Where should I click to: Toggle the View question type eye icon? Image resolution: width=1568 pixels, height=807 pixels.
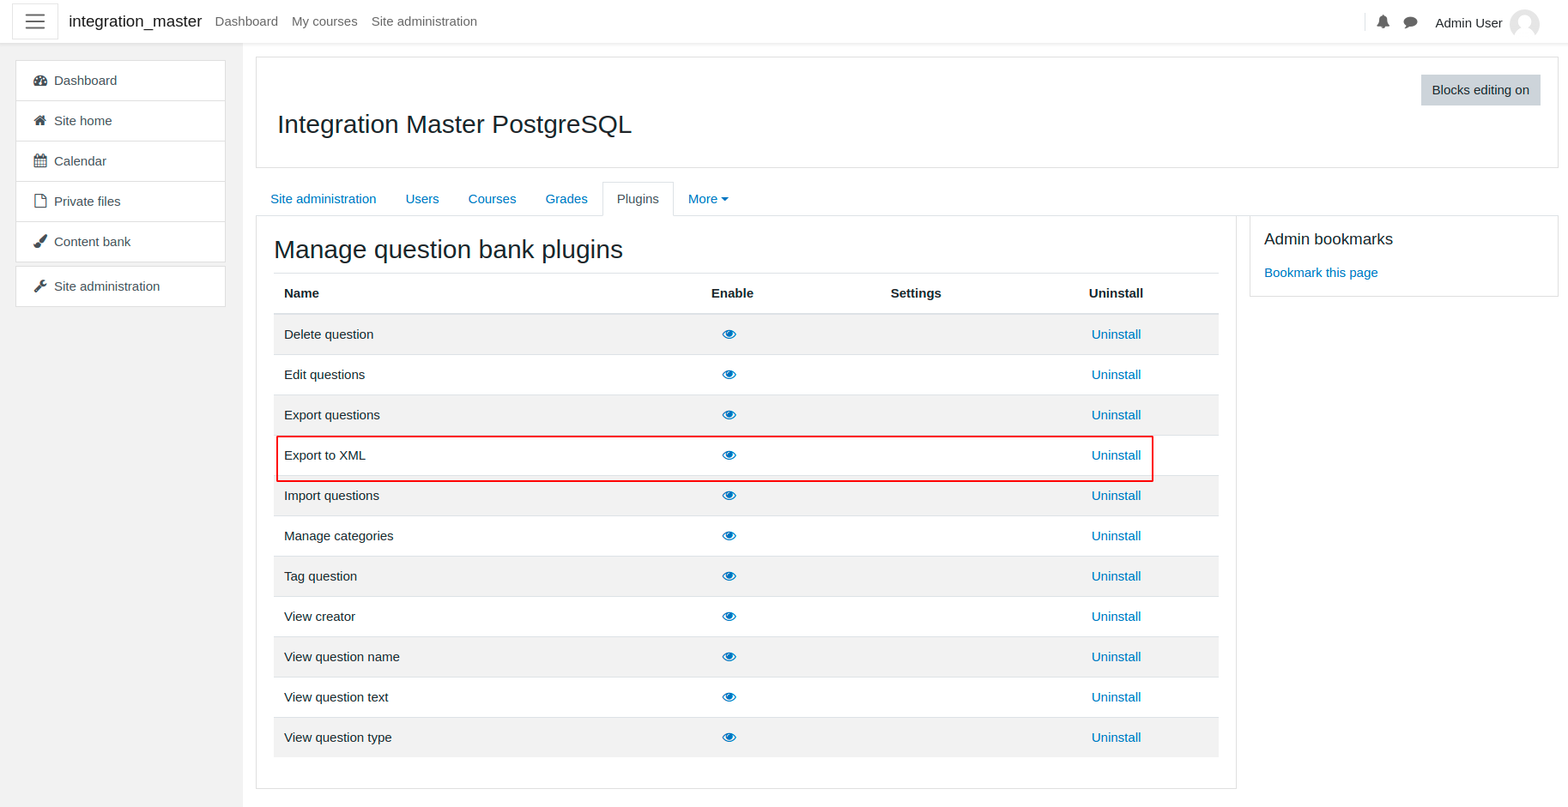730,738
